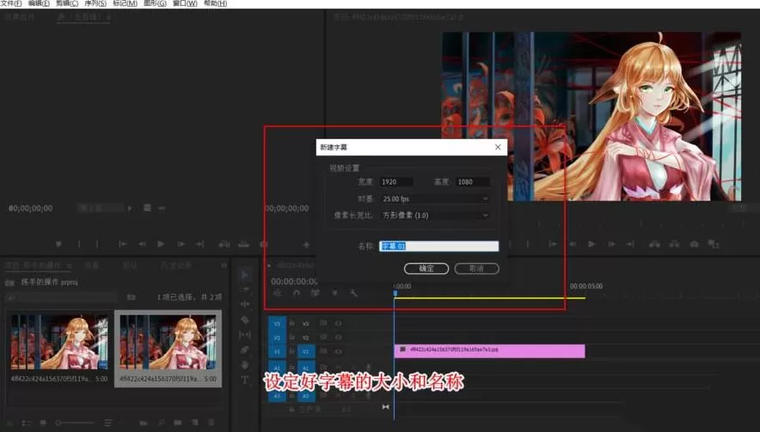Screen dimensions: 760x432
Task: Toggle V3 track eye visibility
Action: click(x=339, y=323)
